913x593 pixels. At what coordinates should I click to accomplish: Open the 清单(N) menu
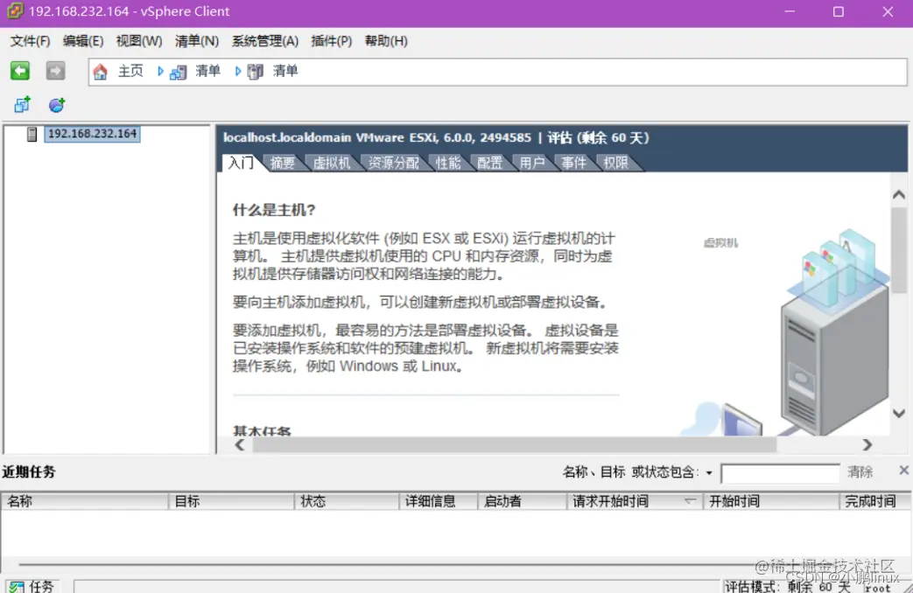tap(197, 41)
